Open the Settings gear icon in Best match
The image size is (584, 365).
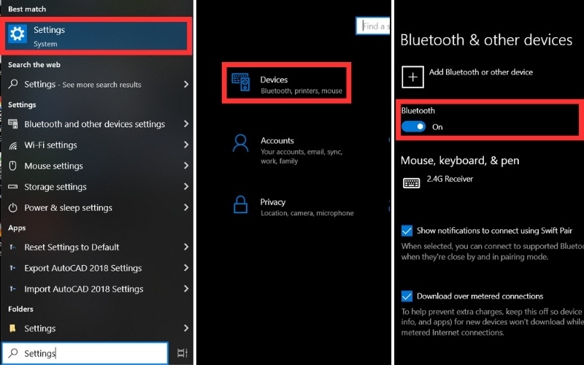17,34
